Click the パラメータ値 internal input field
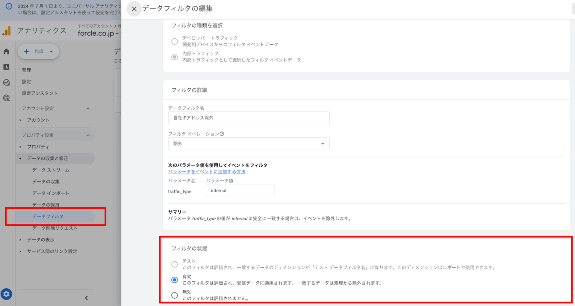Viewport: 575px width, 306px height. [240, 191]
